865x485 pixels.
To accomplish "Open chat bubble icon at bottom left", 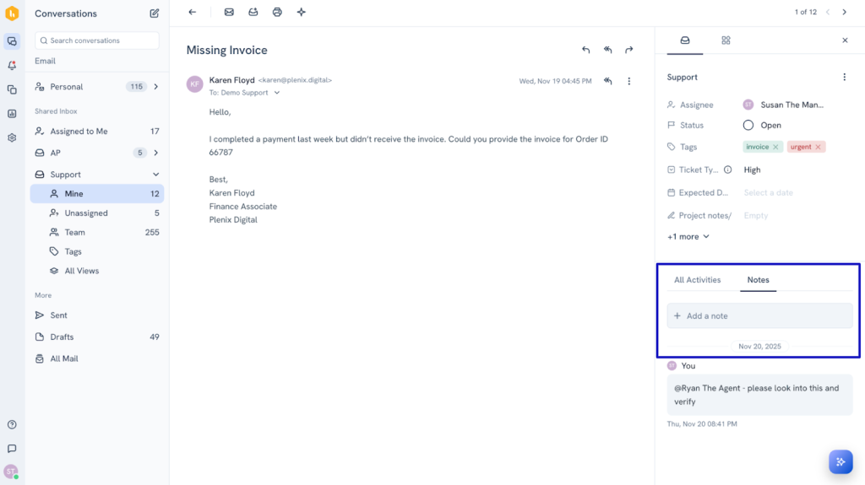I will click(x=12, y=449).
